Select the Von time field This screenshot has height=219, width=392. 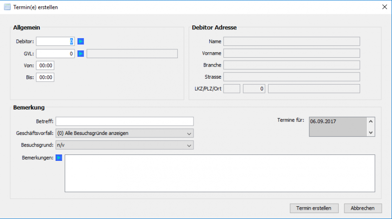click(x=46, y=66)
